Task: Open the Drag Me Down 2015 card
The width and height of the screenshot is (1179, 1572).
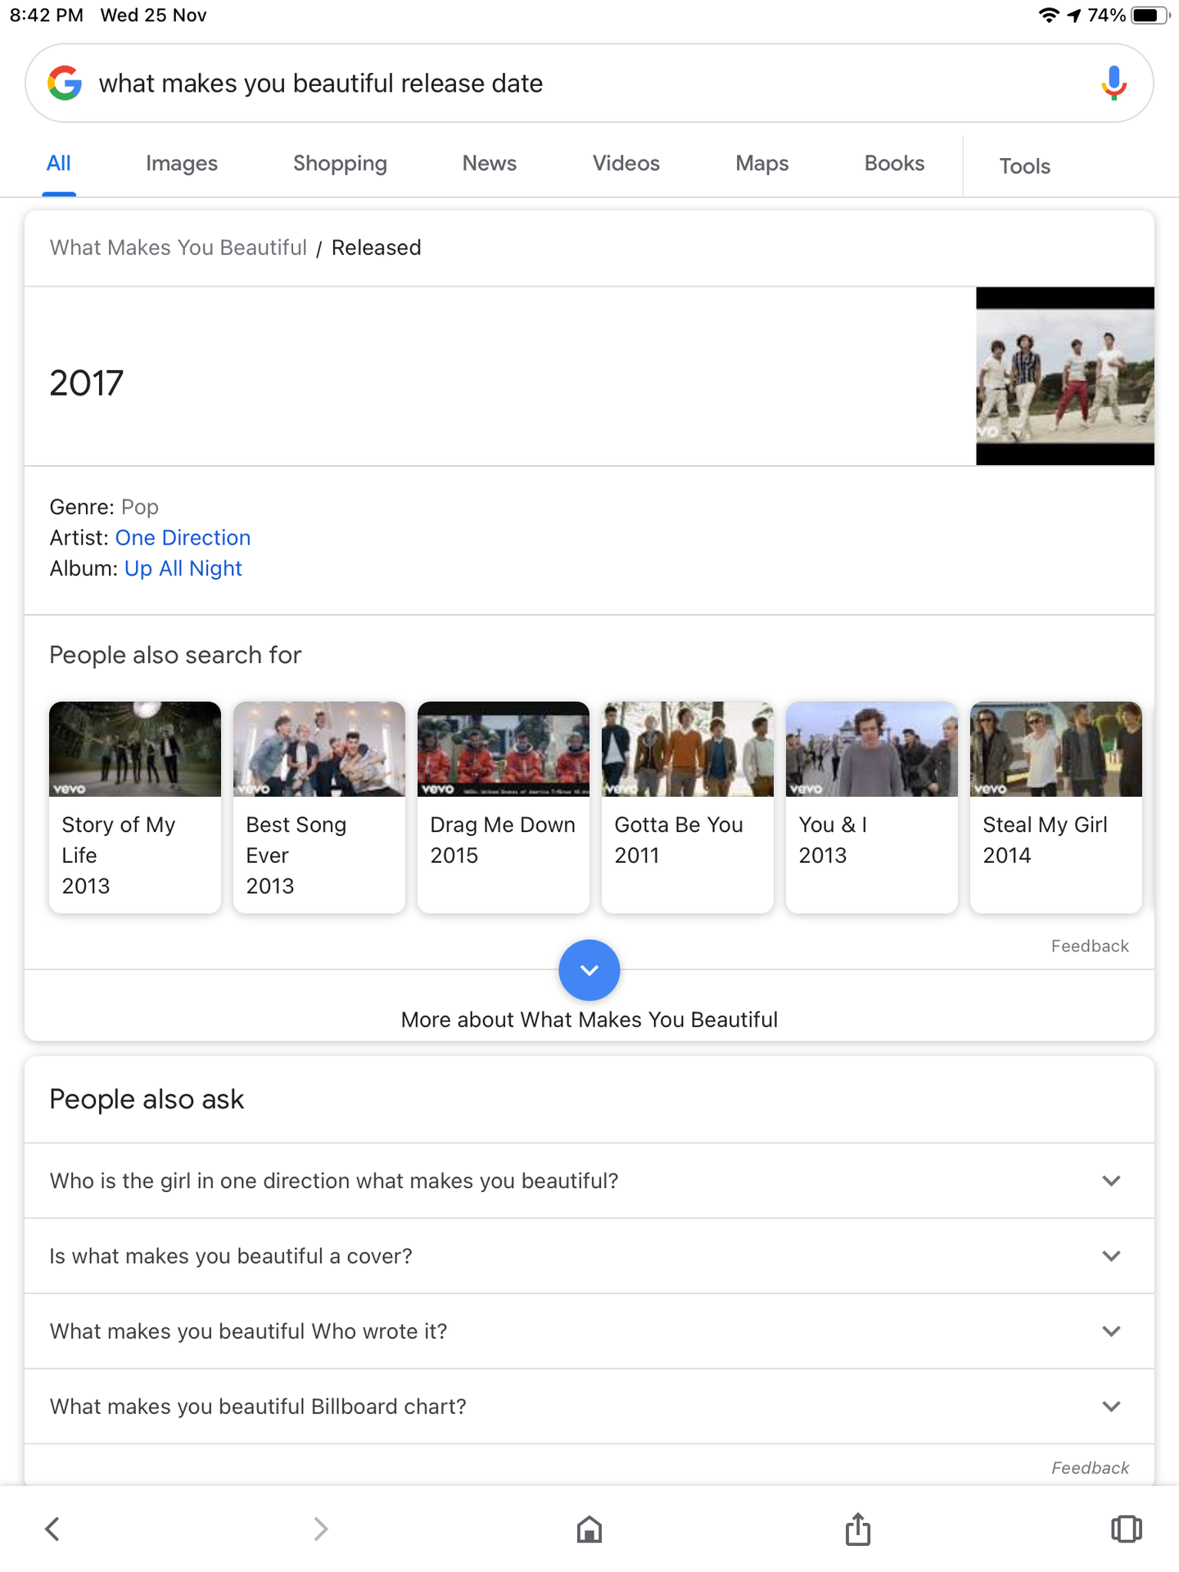Action: (503, 806)
